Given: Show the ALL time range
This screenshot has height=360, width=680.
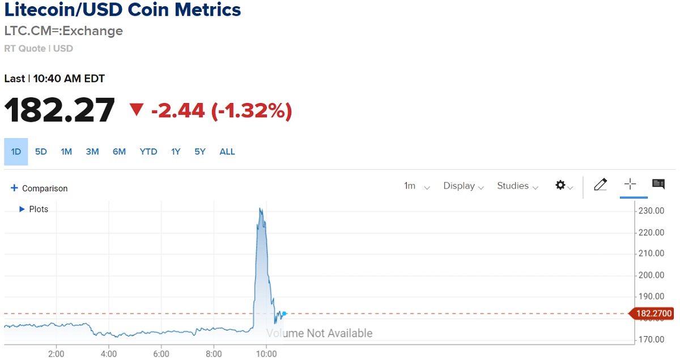Looking at the screenshot, I should tap(227, 152).
